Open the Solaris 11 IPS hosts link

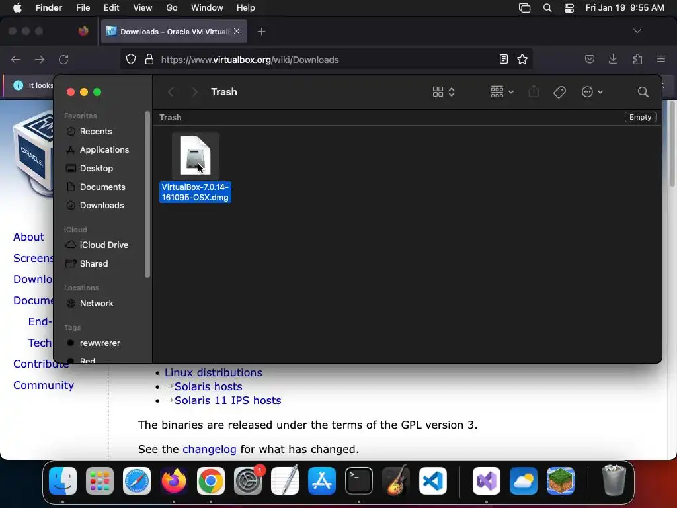(x=227, y=400)
